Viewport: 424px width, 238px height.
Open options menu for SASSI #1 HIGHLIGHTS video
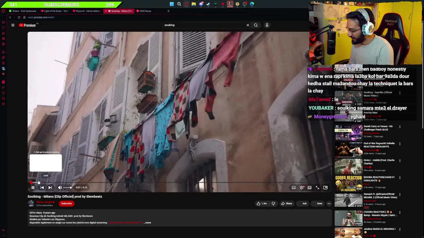400,178
